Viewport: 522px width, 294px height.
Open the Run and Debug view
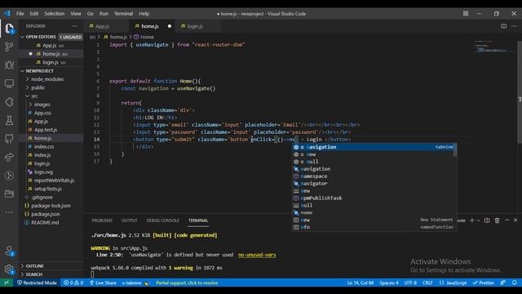(x=9, y=65)
